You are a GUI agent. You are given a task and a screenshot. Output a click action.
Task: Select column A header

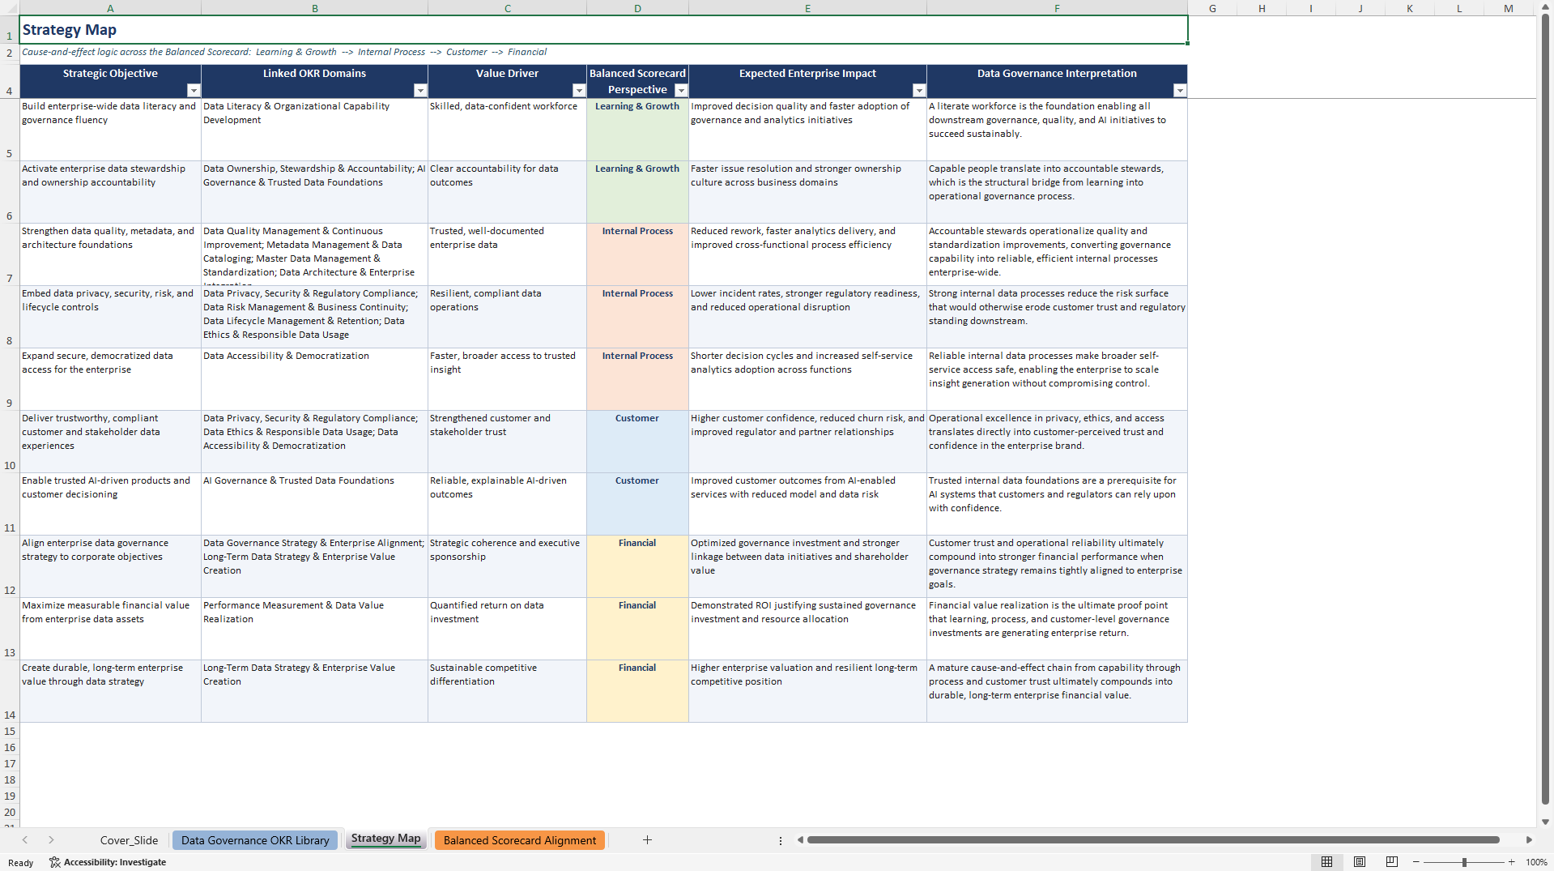click(110, 8)
